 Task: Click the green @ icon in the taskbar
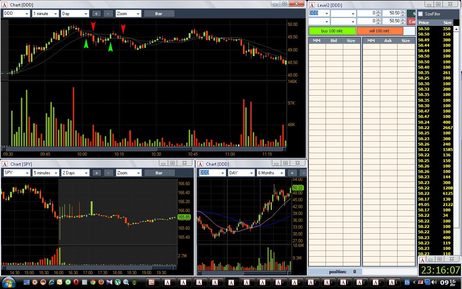(68, 282)
